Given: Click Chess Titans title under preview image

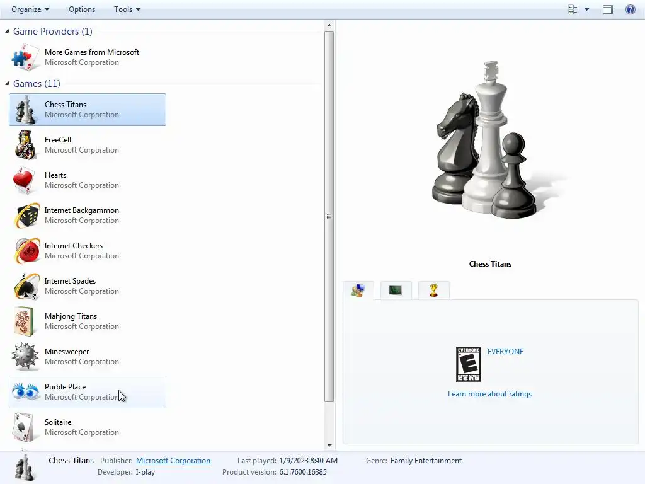Looking at the screenshot, I should tap(490, 264).
